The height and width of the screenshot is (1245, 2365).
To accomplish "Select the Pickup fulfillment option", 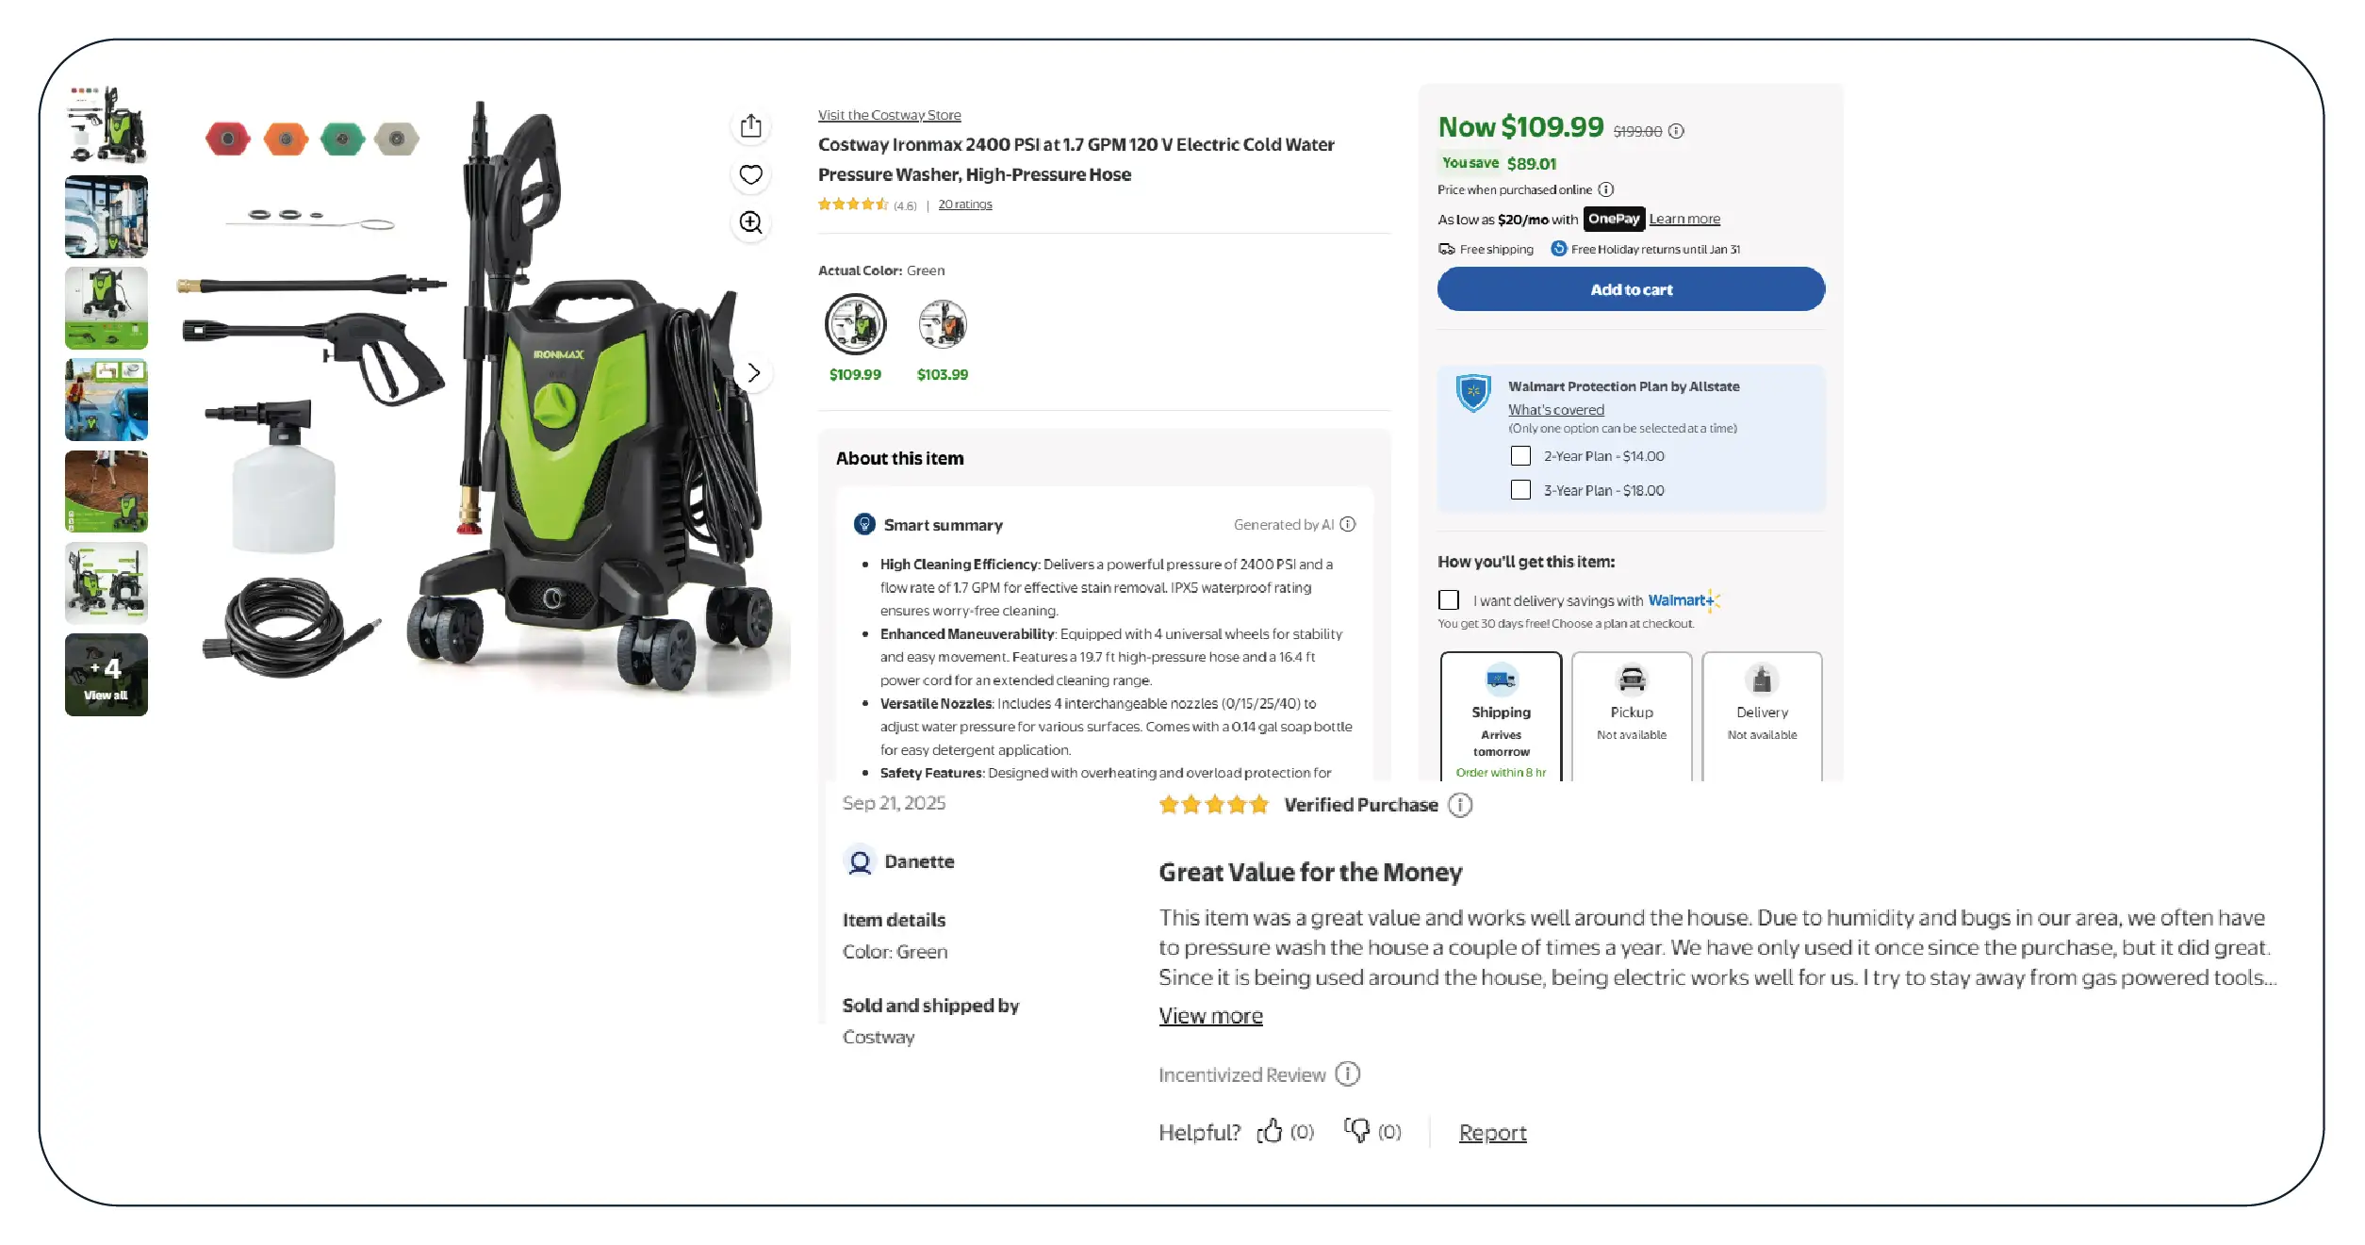I will (x=1632, y=716).
